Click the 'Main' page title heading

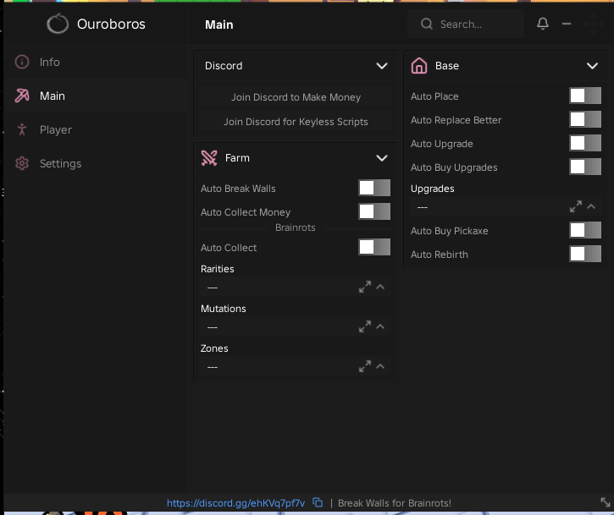tap(218, 25)
